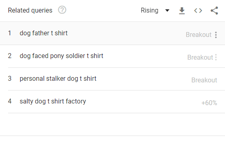Download the related queries as CSV

pos(182,11)
